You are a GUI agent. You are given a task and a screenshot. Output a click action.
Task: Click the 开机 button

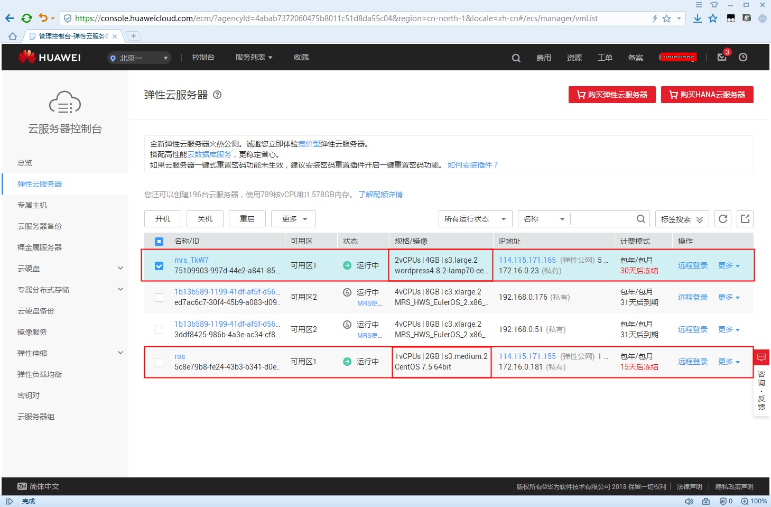pyautogui.click(x=163, y=219)
